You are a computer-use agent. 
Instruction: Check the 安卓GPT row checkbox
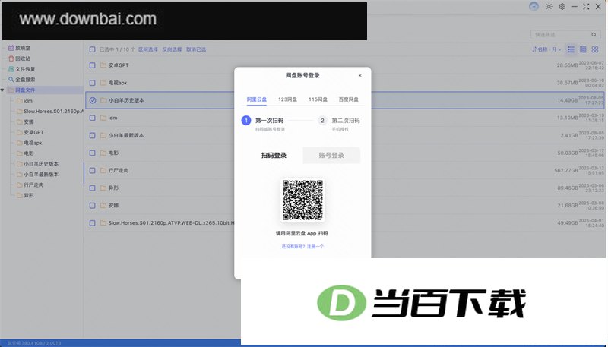point(92,65)
